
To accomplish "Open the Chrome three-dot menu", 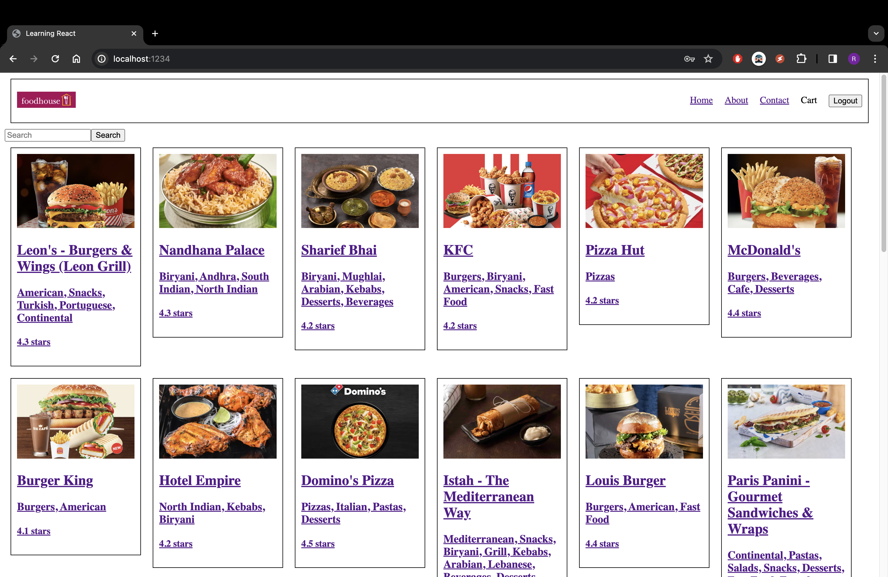I will (x=875, y=59).
